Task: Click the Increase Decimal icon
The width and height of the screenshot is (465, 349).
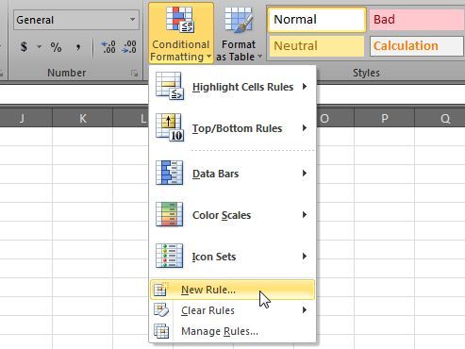Action: click(108, 47)
